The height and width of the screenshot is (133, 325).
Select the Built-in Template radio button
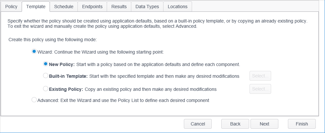46,76
